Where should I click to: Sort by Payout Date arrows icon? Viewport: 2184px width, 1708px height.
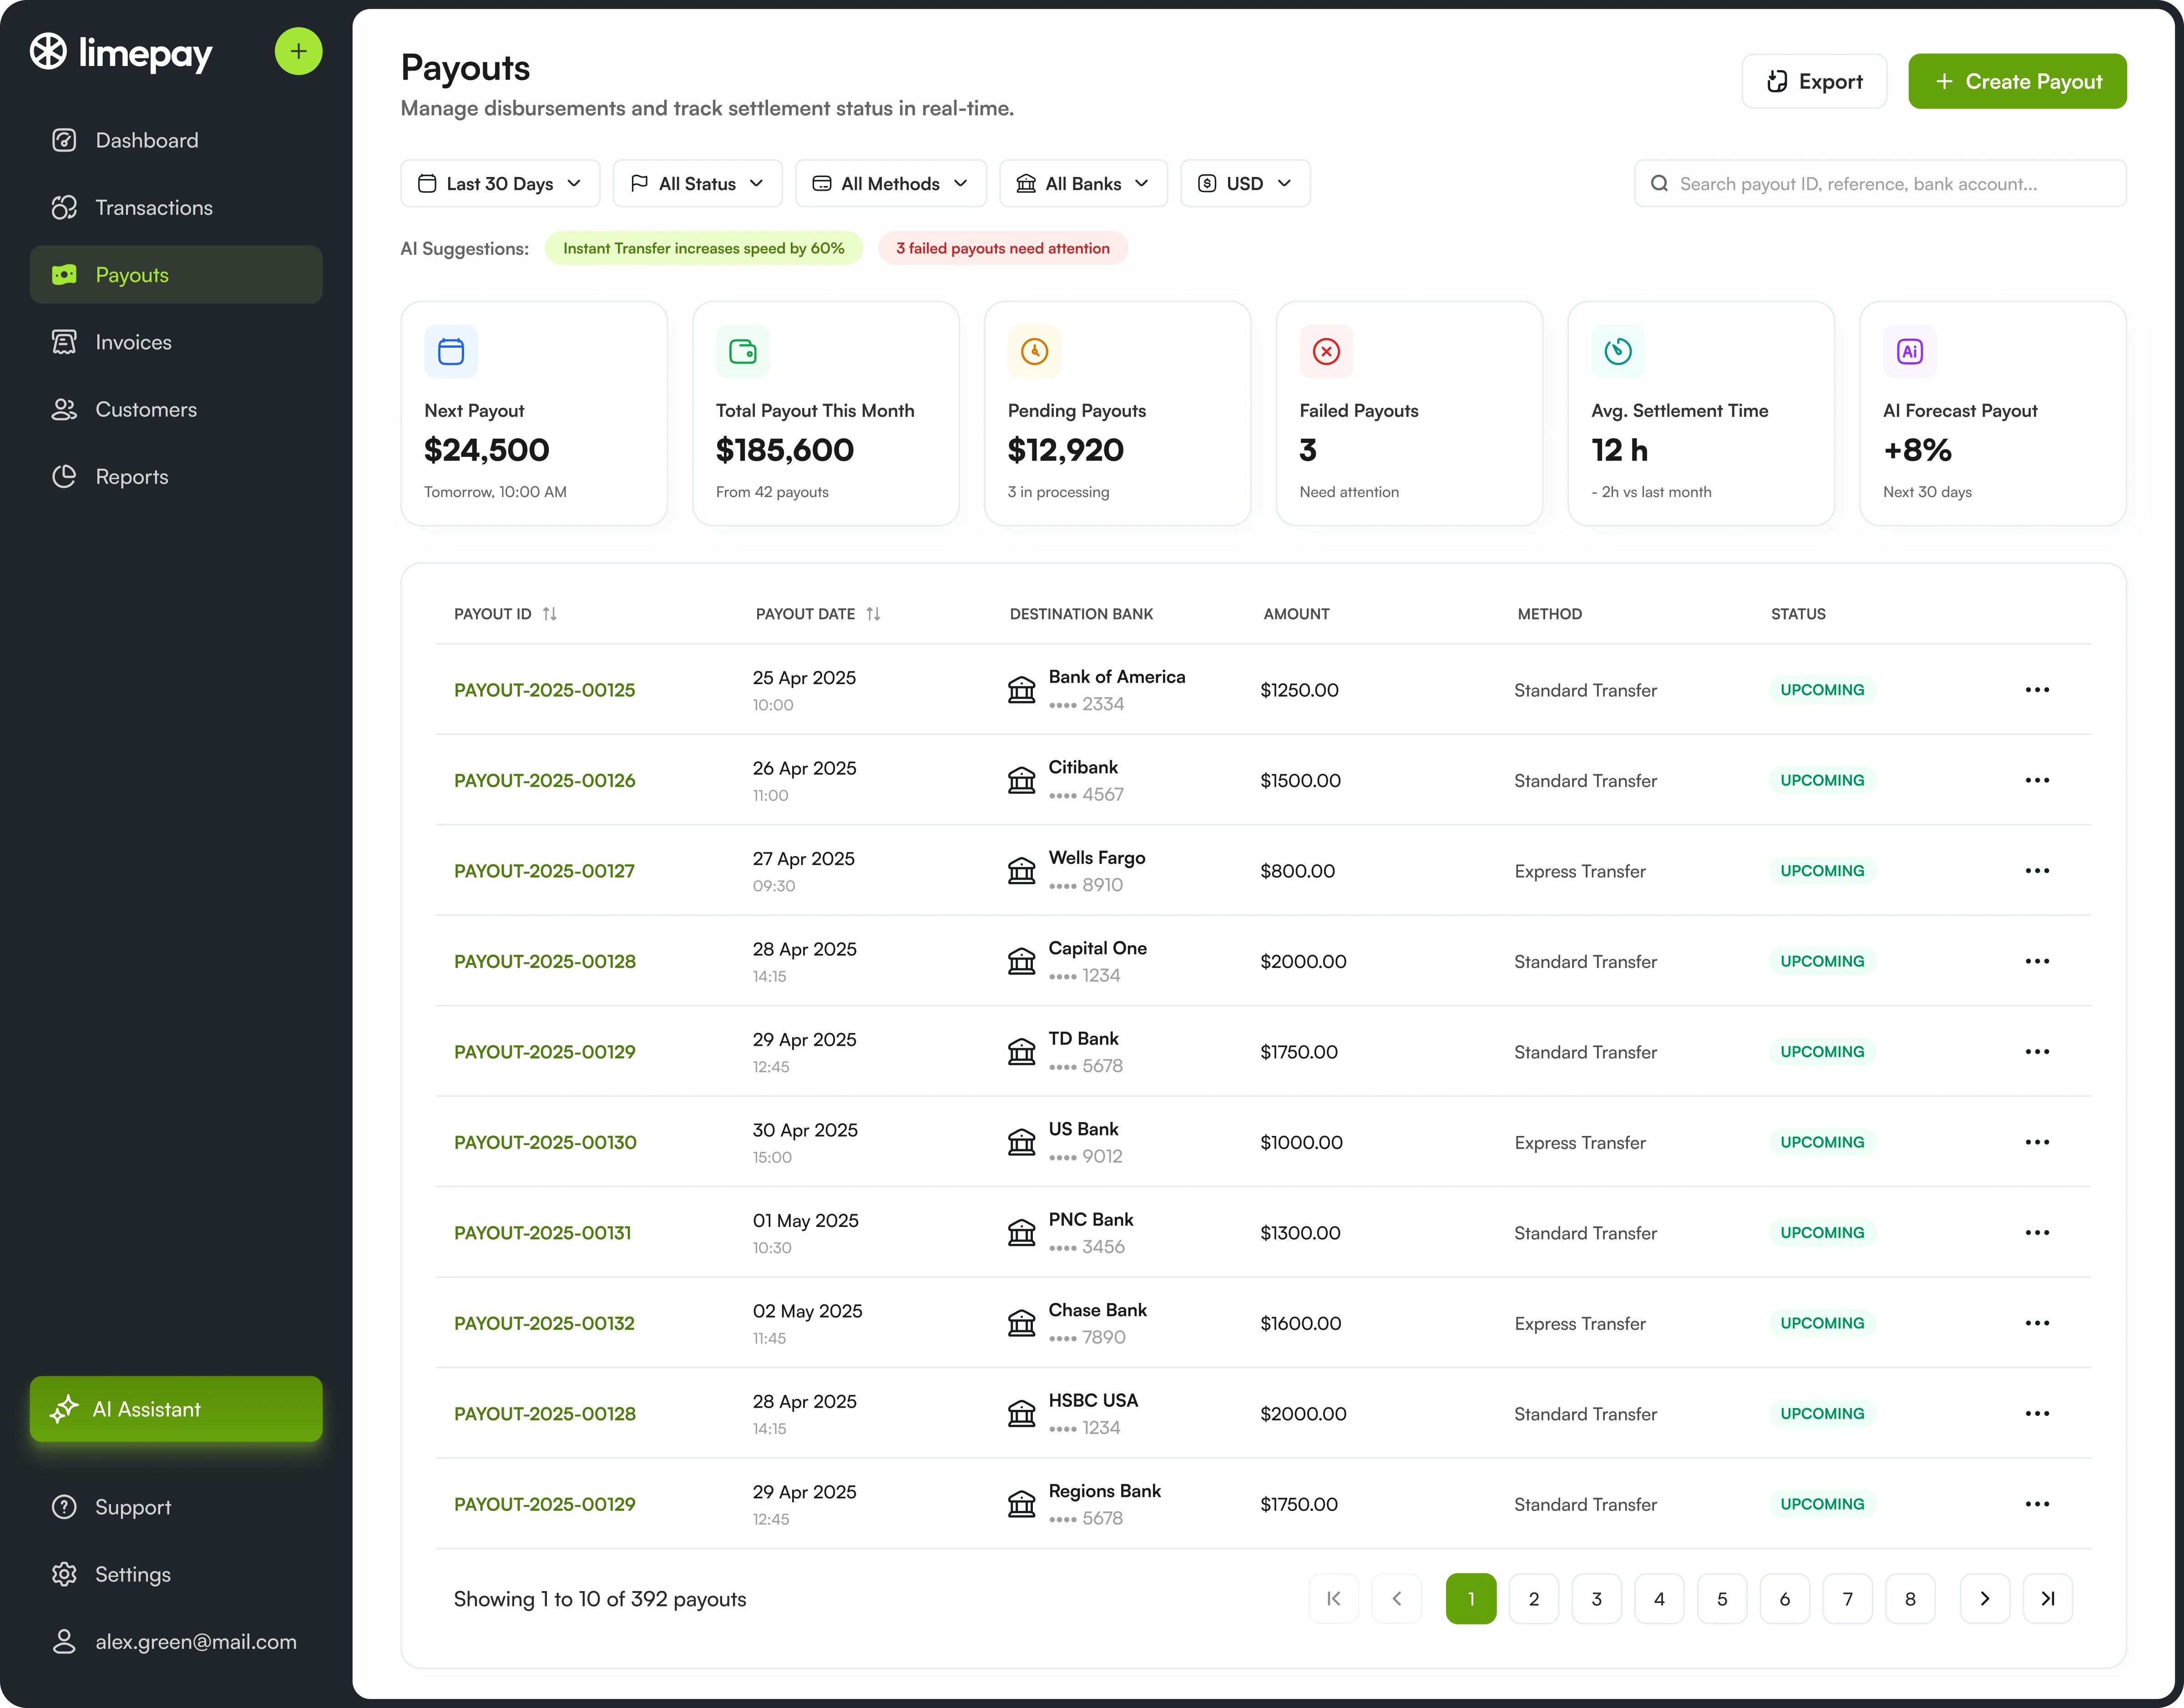point(873,614)
